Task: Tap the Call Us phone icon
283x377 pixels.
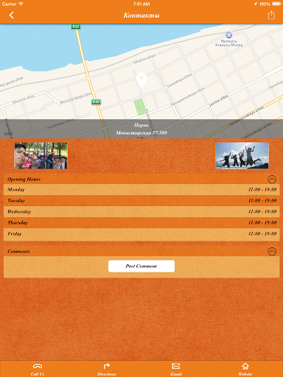Action: [x=38, y=366]
